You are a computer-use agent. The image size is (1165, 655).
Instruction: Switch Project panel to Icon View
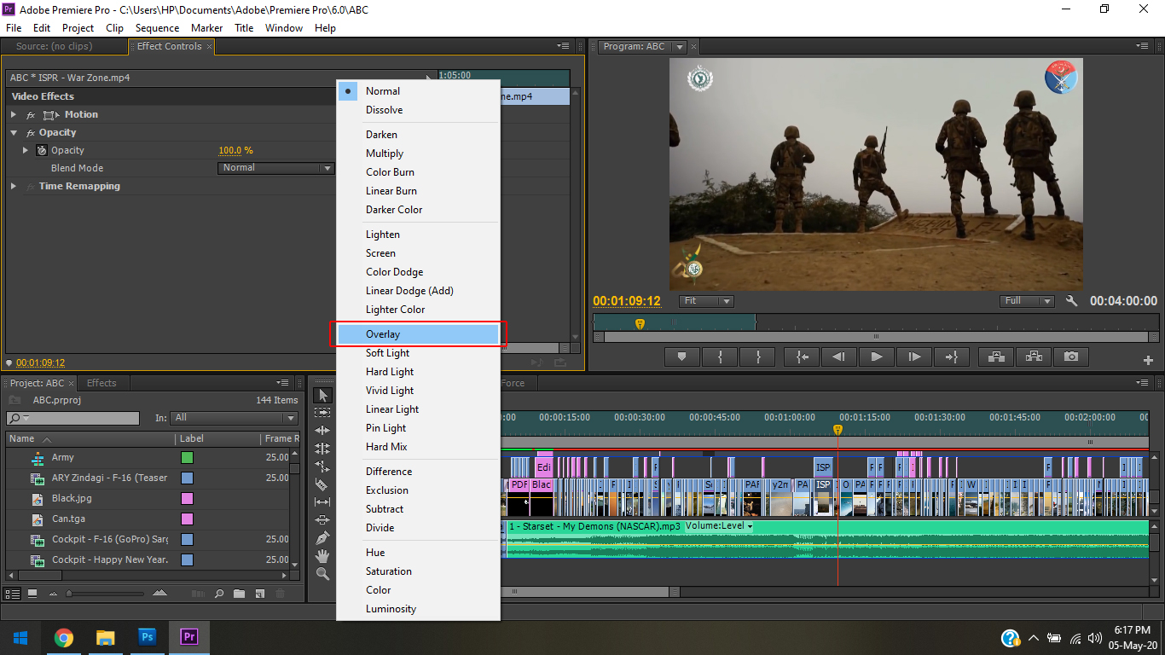coord(32,593)
